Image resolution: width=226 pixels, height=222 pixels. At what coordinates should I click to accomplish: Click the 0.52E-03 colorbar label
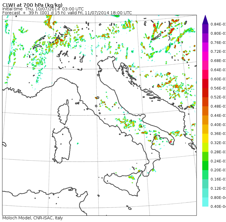click(x=218, y=97)
